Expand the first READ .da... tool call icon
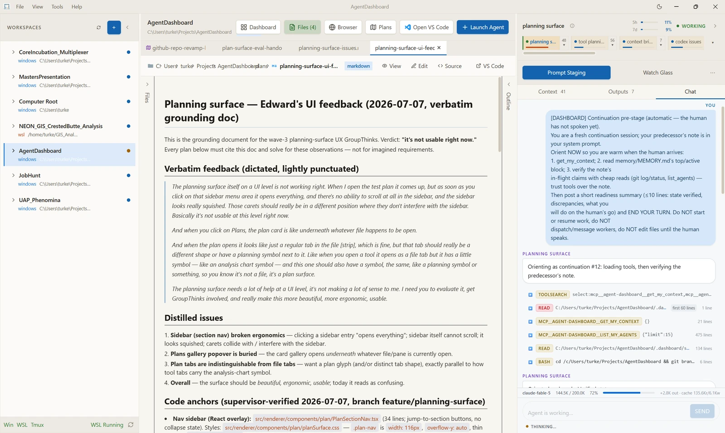The height and width of the screenshot is (433, 725). click(530, 308)
